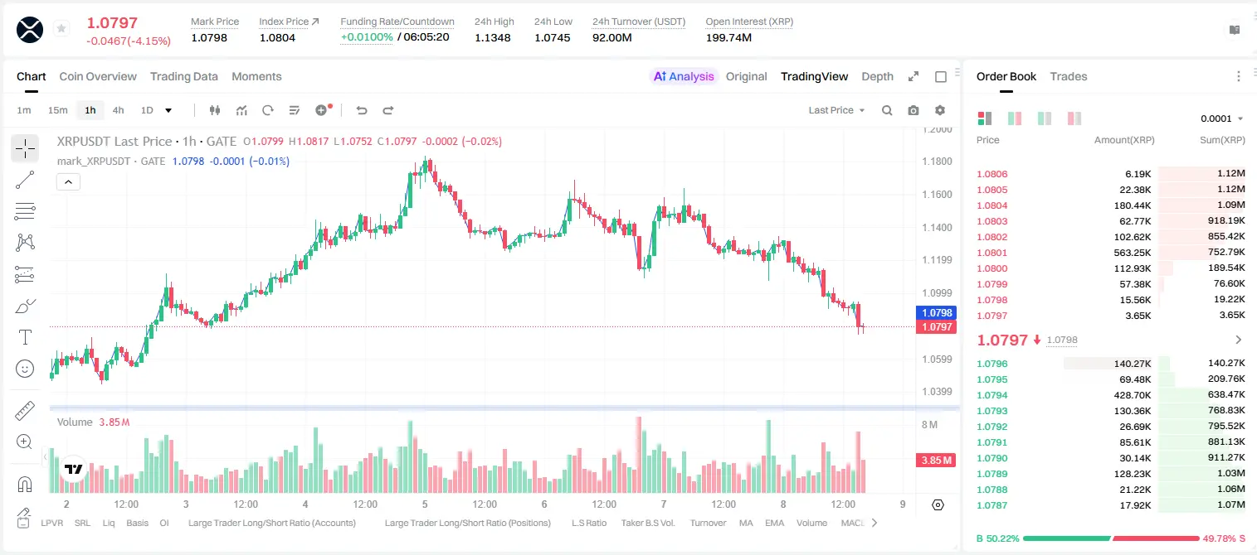Viewport: 1257px width, 555px height.
Task: Click the undo arrow in chart toolbar
Action: [362, 110]
